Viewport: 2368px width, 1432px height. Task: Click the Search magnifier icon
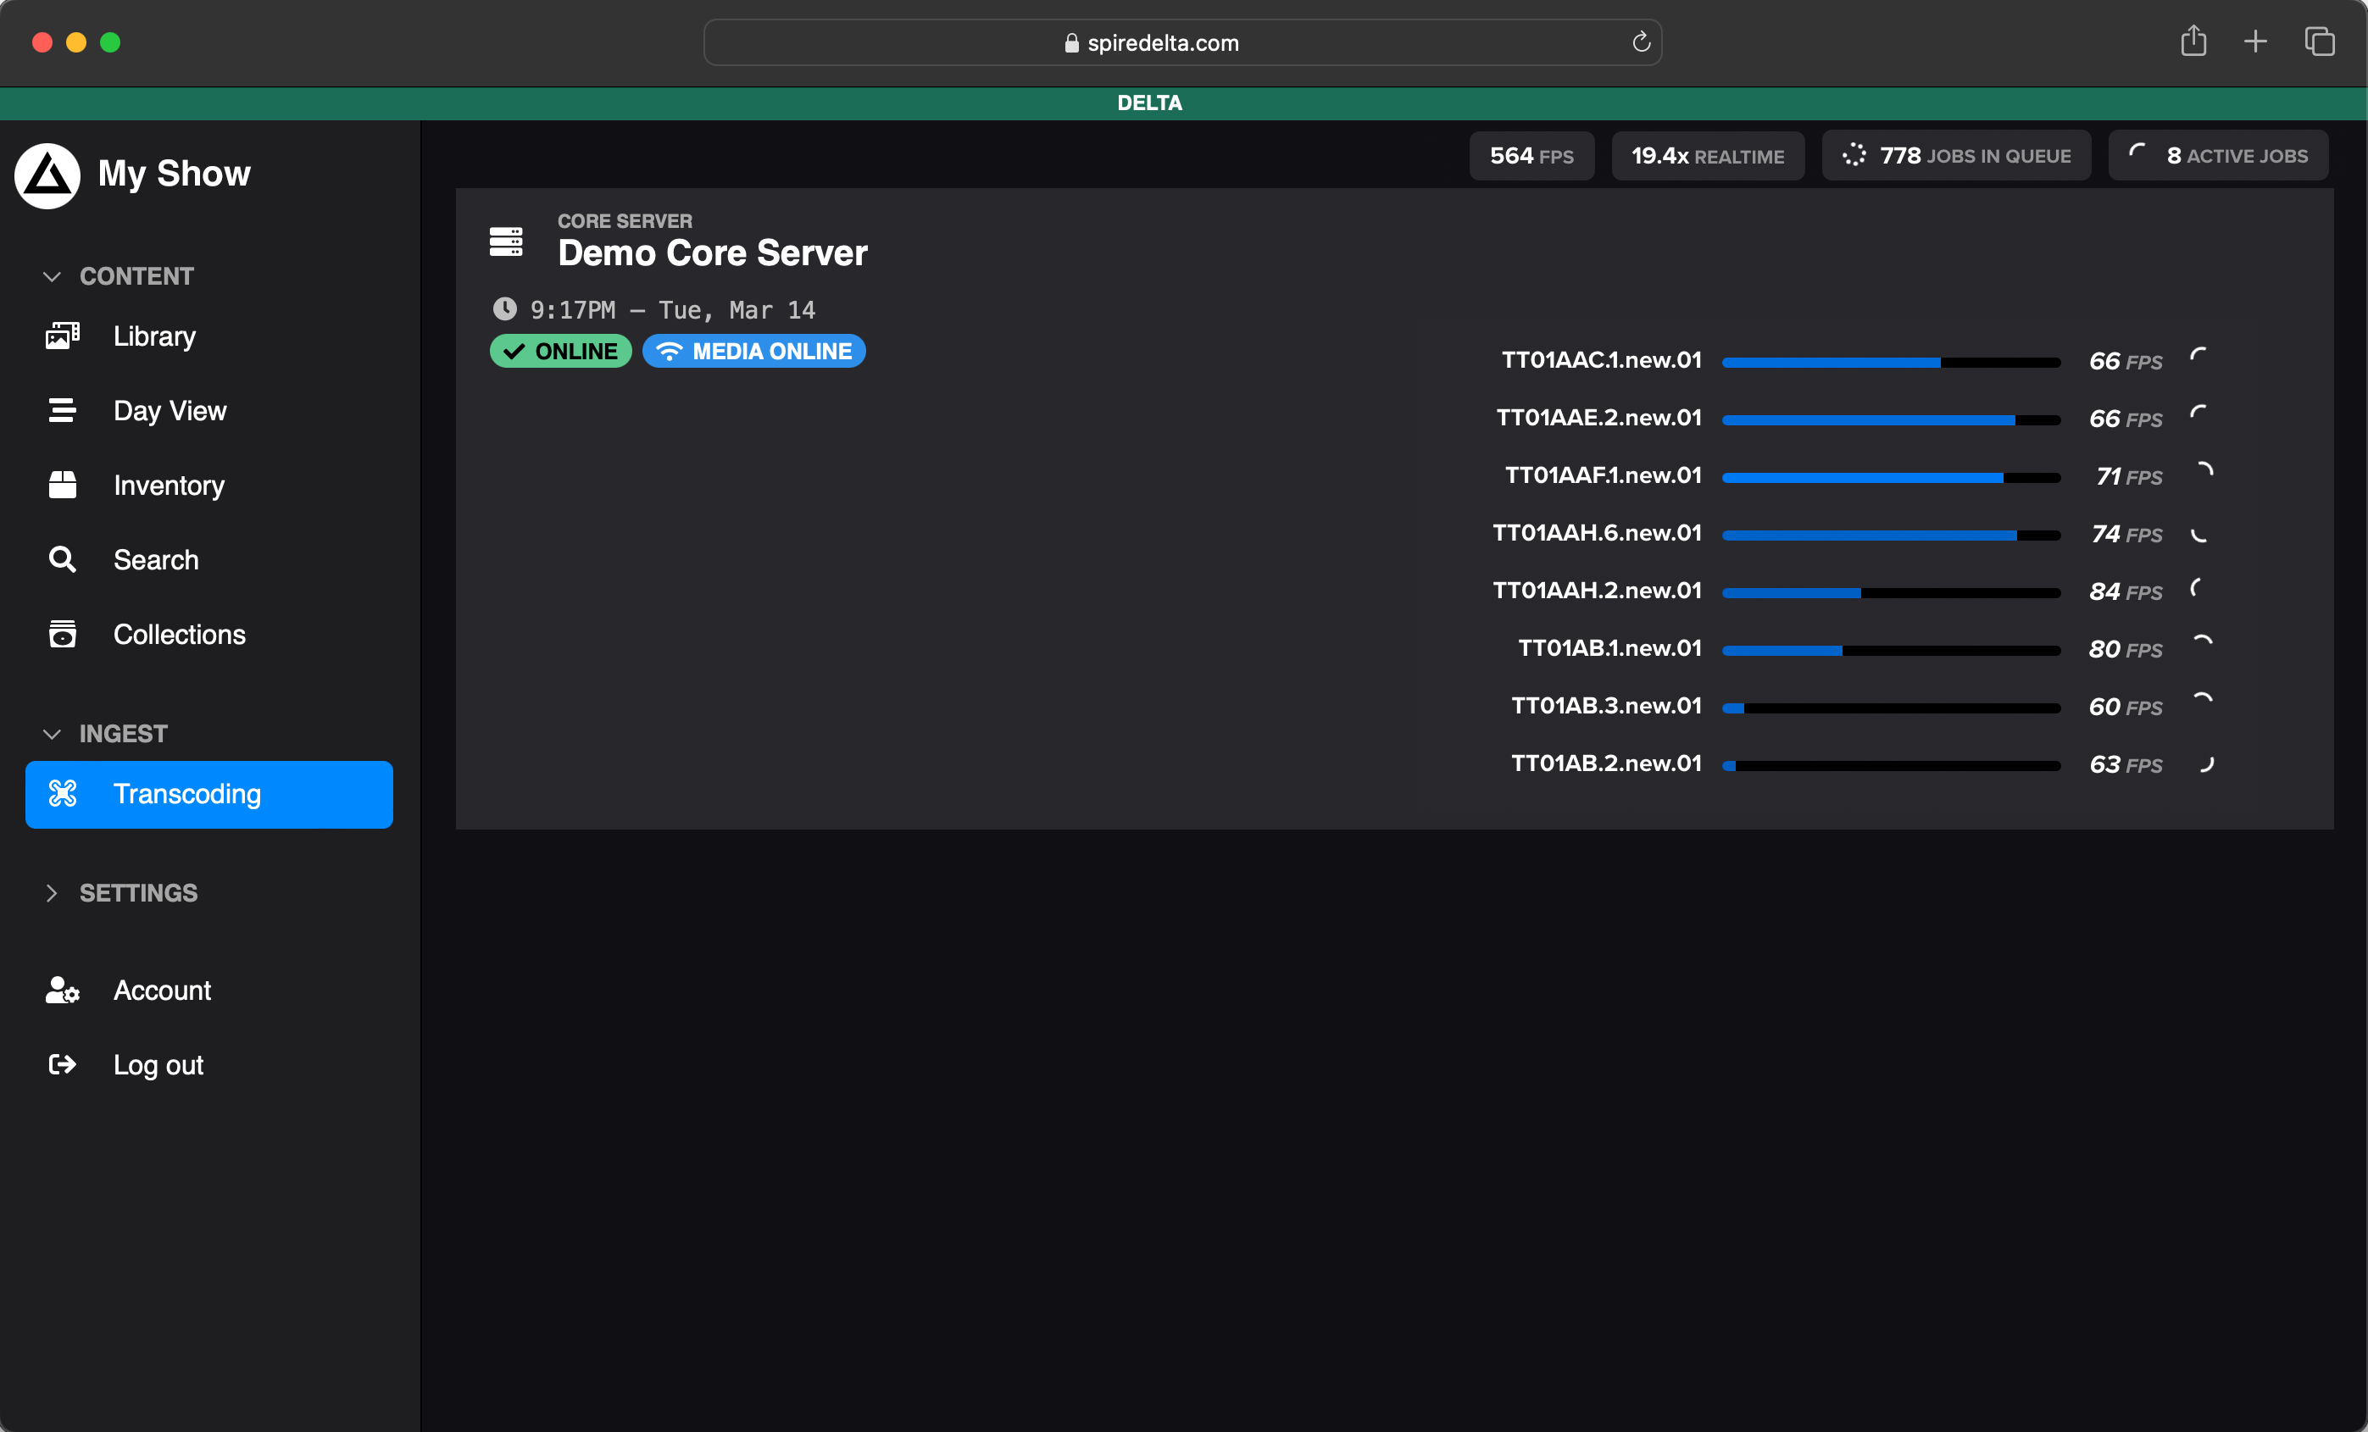[63, 559]
